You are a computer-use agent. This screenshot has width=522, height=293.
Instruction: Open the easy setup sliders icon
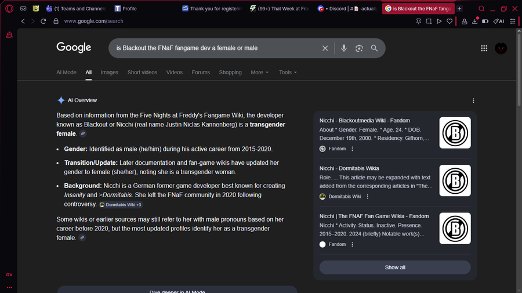(513, 21)
